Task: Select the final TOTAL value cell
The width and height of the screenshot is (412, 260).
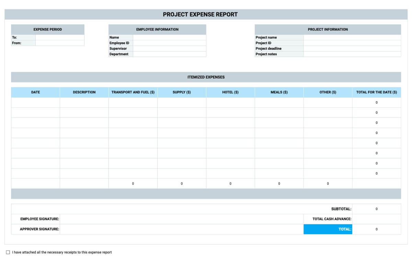Action: (377, 229)
